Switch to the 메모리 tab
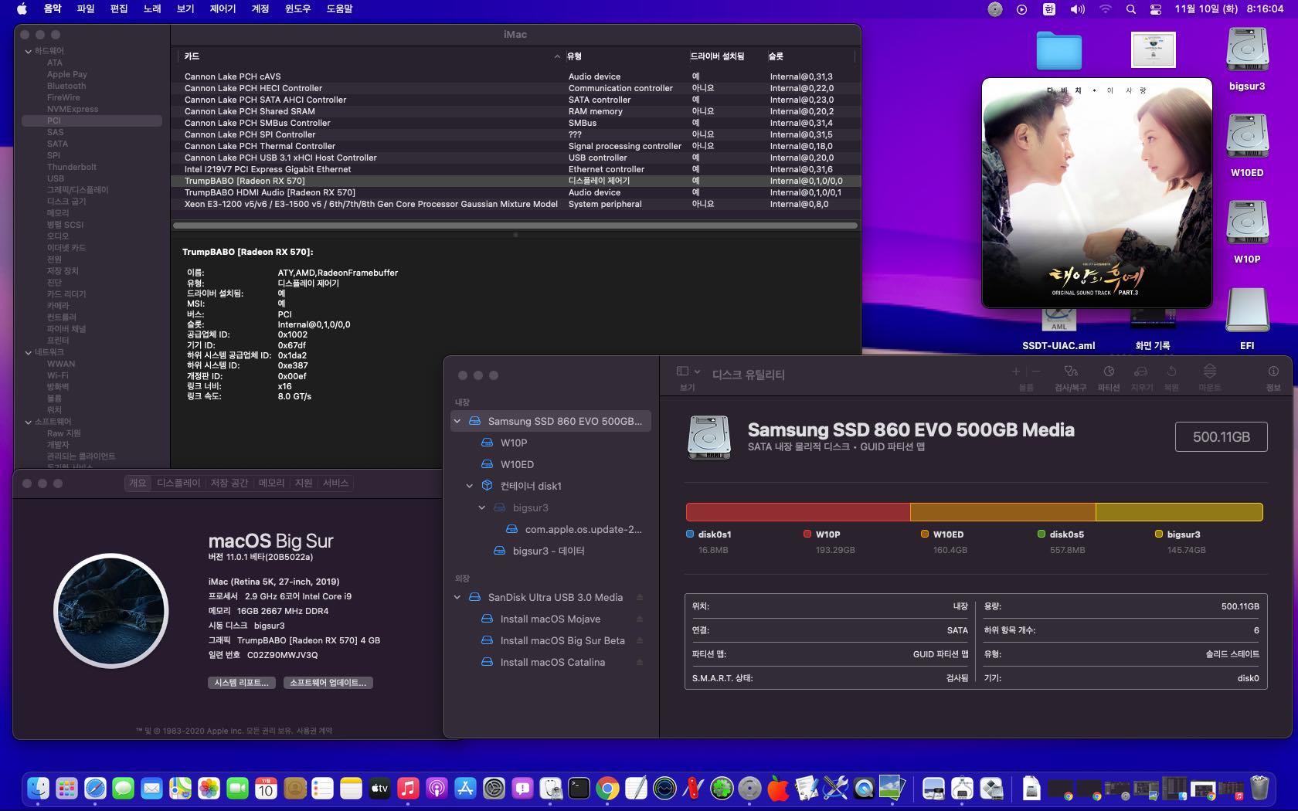Viewport: 1298px width, 811px height. pos(271,483)
